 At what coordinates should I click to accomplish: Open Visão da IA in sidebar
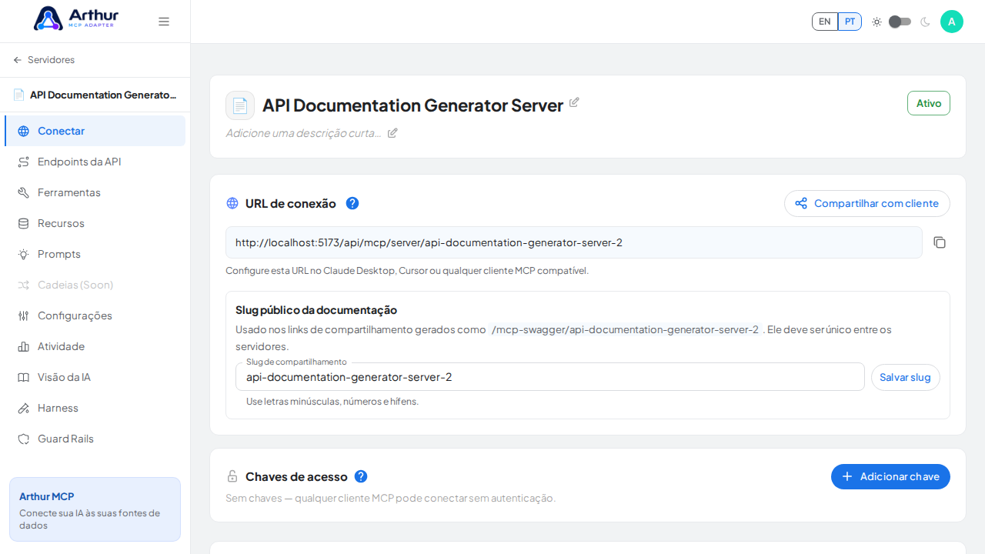point(95,377)
